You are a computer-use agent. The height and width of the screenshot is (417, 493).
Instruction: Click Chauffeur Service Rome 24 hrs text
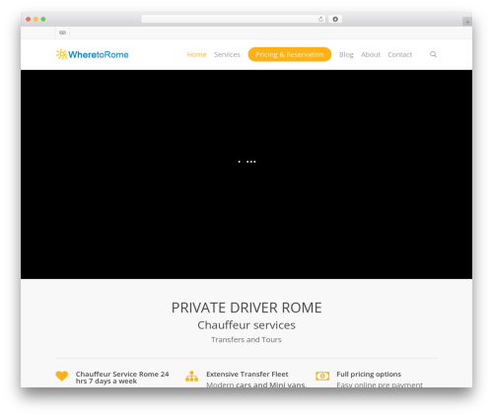[x=122, y=378]
